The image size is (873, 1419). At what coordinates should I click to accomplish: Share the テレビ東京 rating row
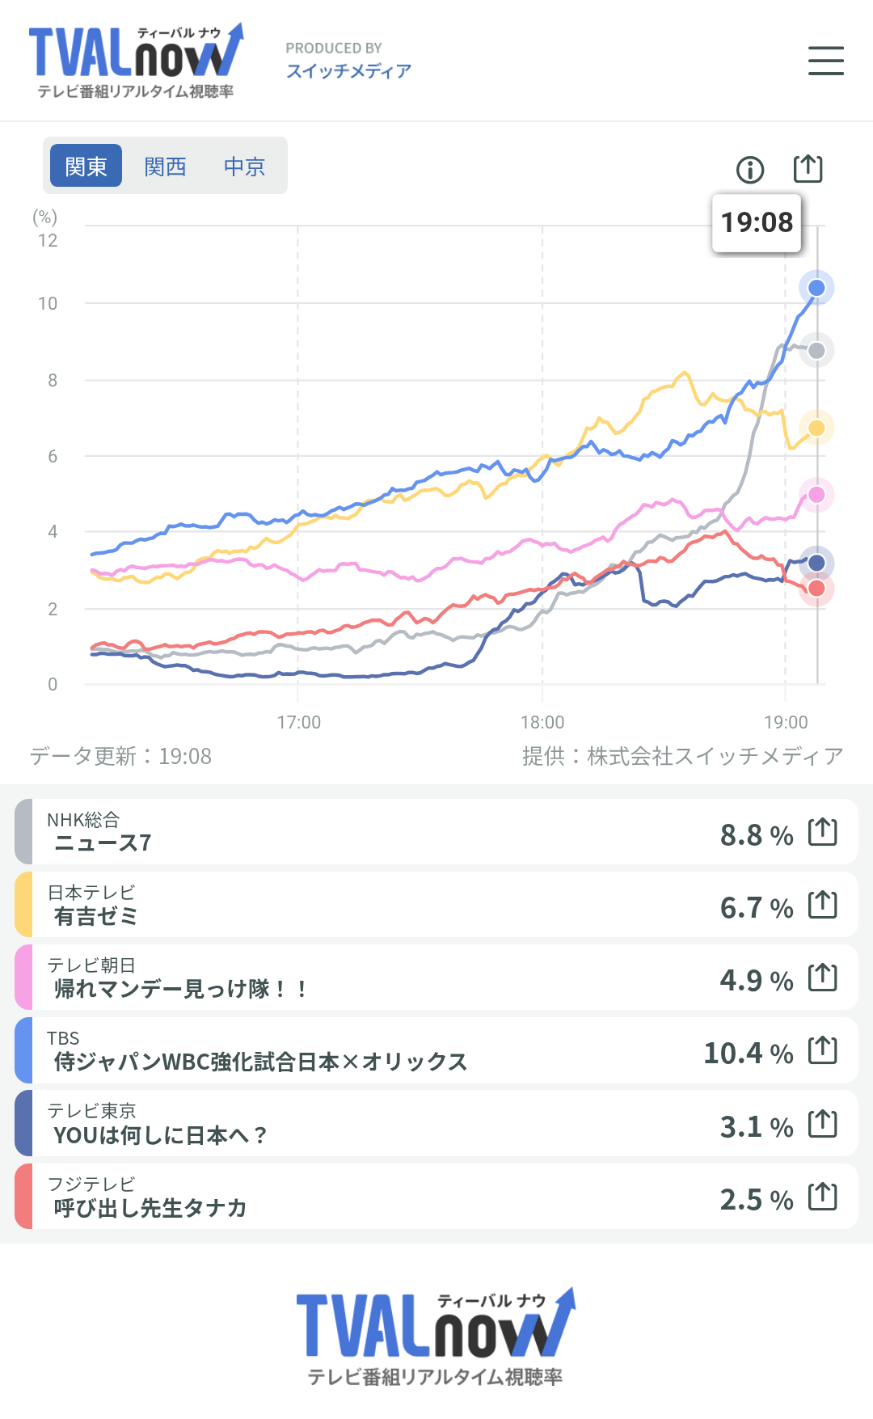coord(823,1124)
